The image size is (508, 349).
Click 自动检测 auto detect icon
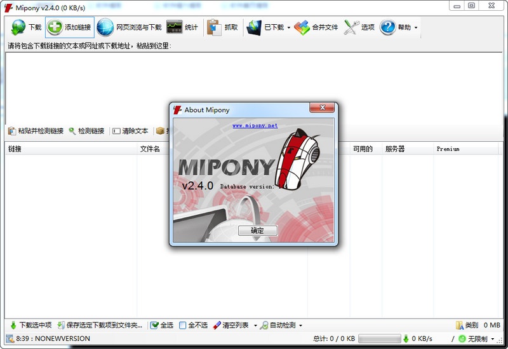pos(264,325)
